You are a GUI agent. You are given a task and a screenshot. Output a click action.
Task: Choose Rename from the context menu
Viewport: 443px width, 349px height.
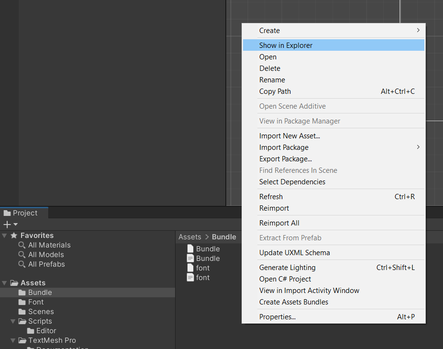(333, 80)
